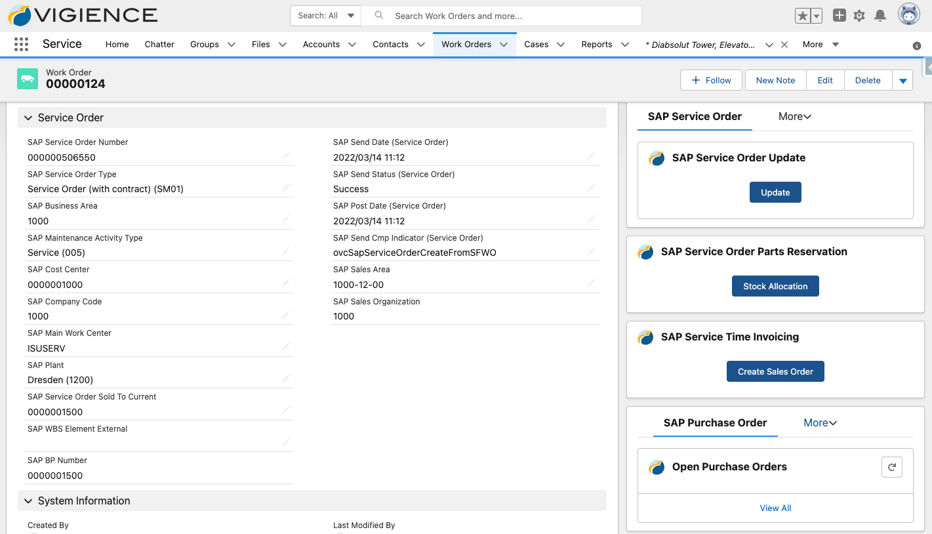
Task: Edit SAP Plant pencil icon
Action: tap(286, 379)
